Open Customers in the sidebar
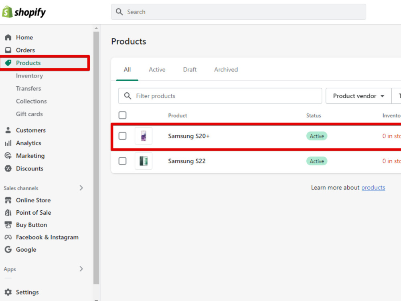 click(x=31, y=130)
